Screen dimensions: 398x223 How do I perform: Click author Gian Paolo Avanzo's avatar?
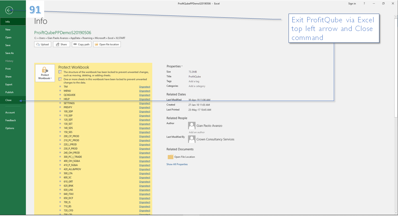[x=192, y=125]
